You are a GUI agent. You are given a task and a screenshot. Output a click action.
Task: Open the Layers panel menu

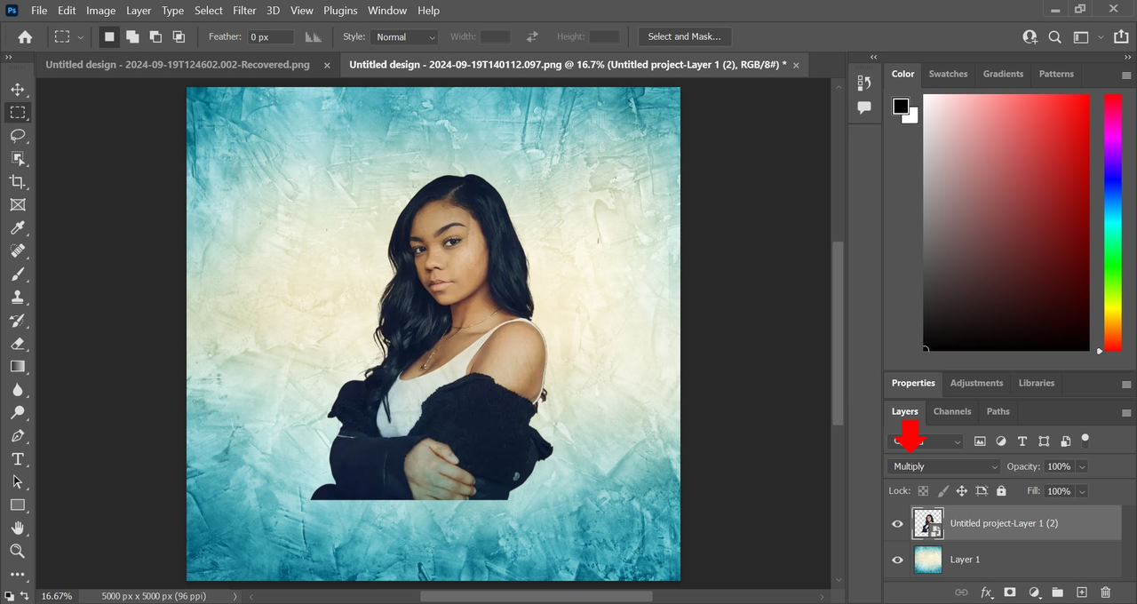[1126, 412]
